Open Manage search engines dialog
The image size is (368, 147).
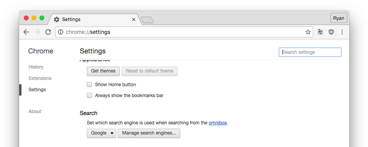(149, 133)
